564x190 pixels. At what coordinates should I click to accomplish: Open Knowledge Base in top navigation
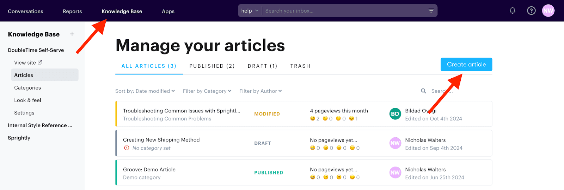click(122, 11)
